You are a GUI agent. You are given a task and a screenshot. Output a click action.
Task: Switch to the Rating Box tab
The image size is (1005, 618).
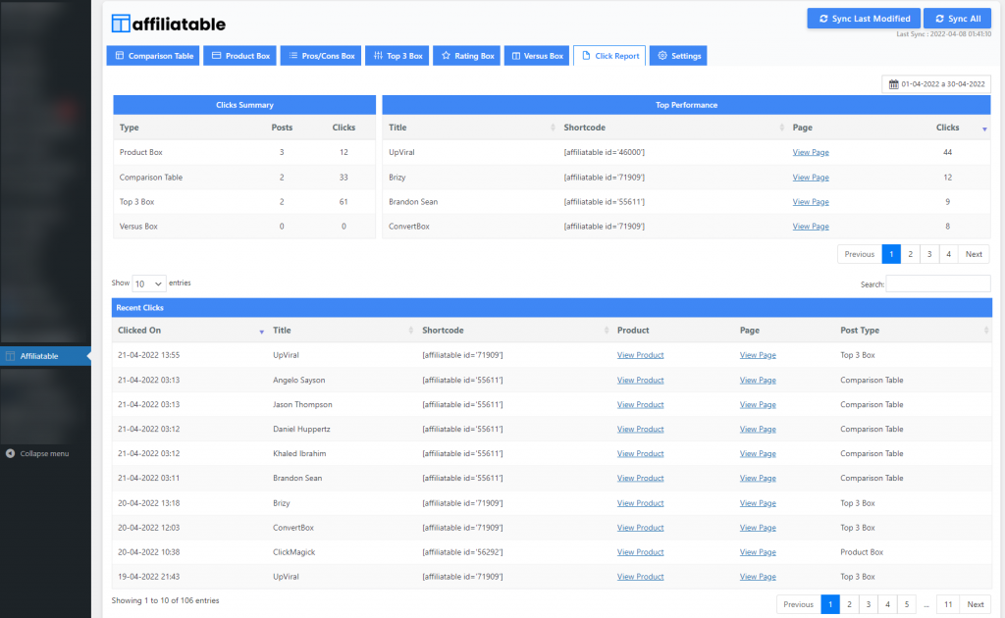click(466, 56)
